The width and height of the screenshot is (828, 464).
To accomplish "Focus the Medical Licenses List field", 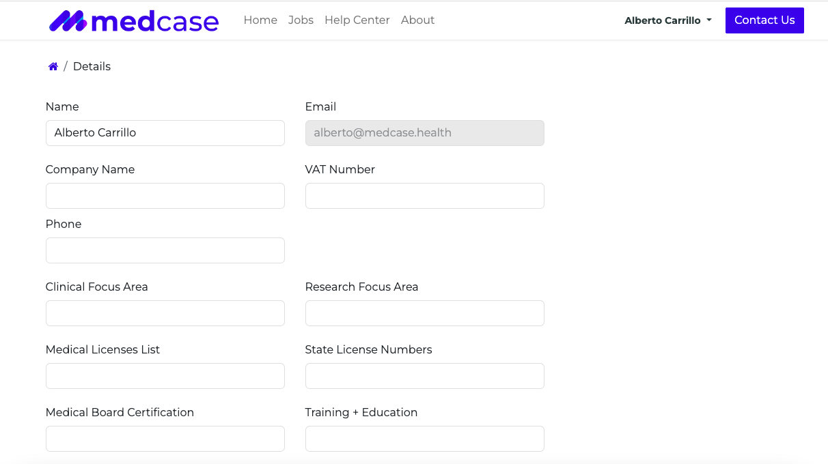I will (165, 376).
